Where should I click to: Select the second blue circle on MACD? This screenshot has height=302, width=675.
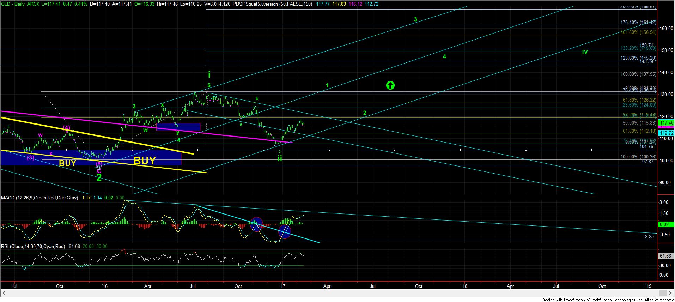[285, 231]
